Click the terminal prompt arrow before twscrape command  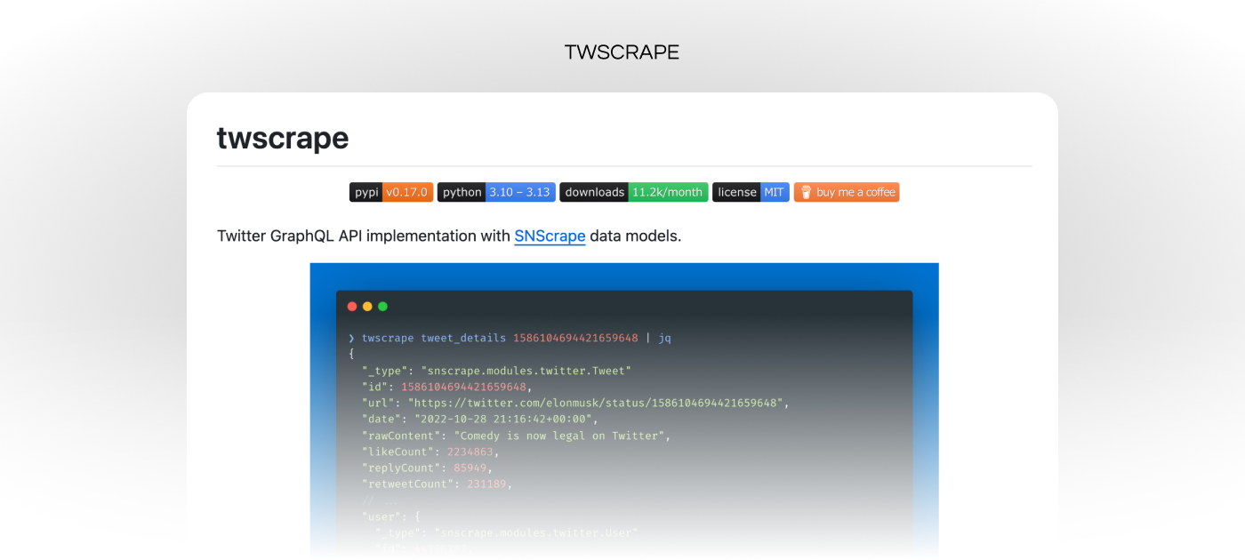(351, 339)
